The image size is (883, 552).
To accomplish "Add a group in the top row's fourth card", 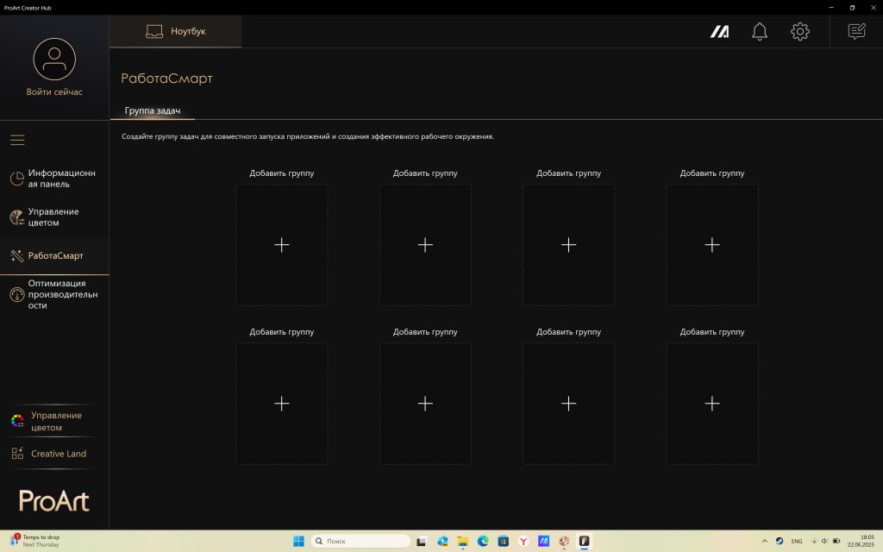I will coord(711,244).
